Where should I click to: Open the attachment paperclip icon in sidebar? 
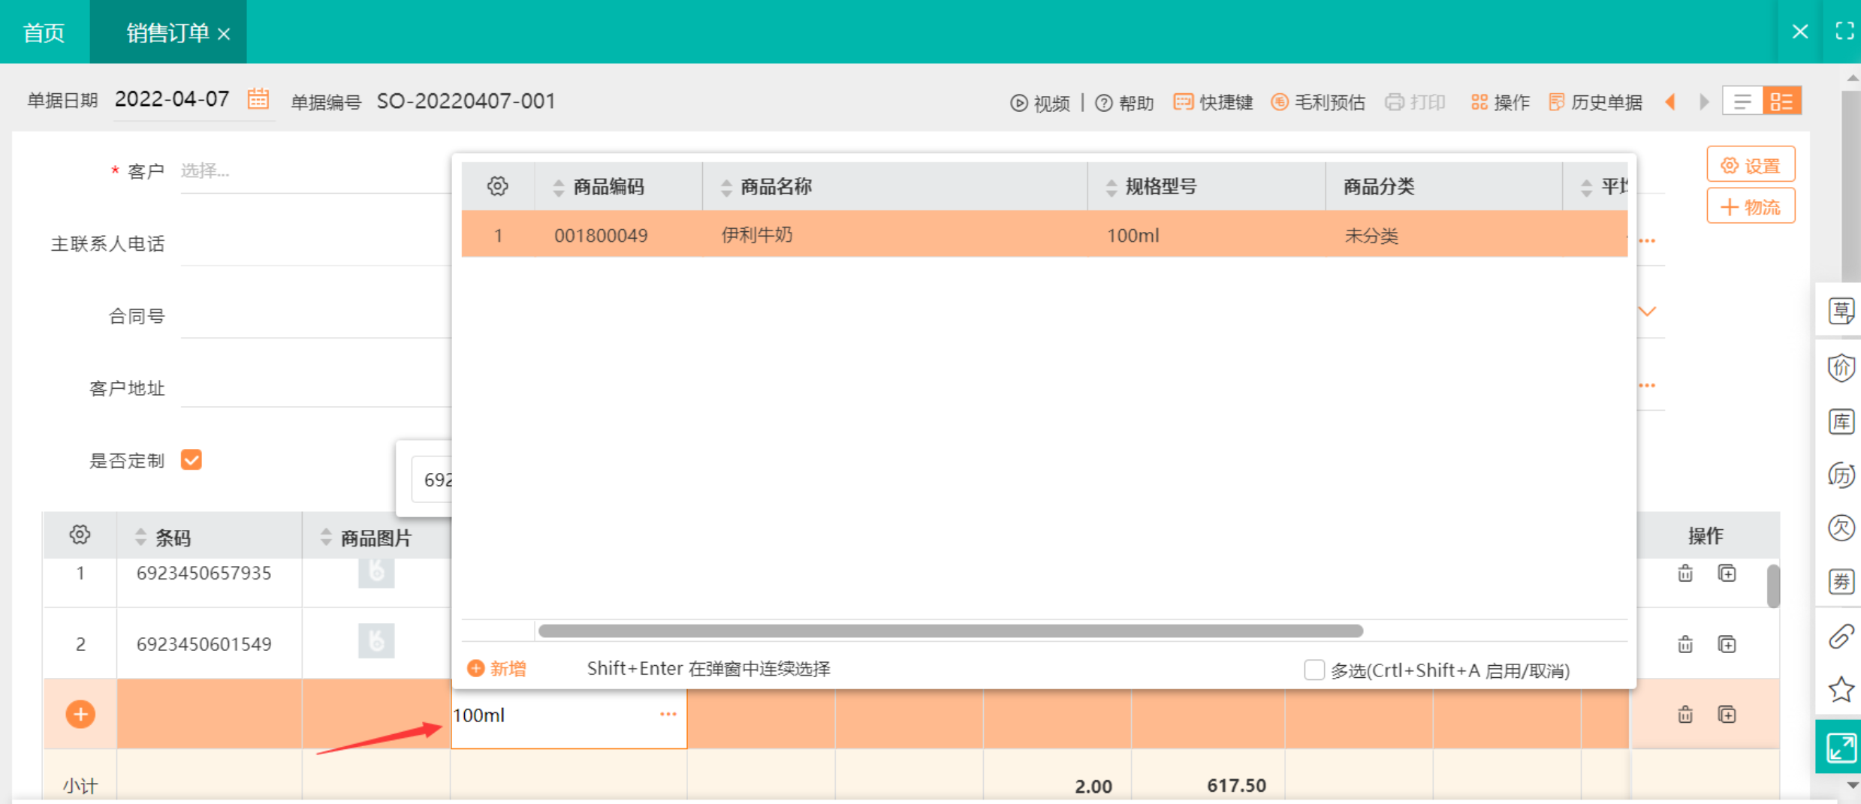[1841, 637]
